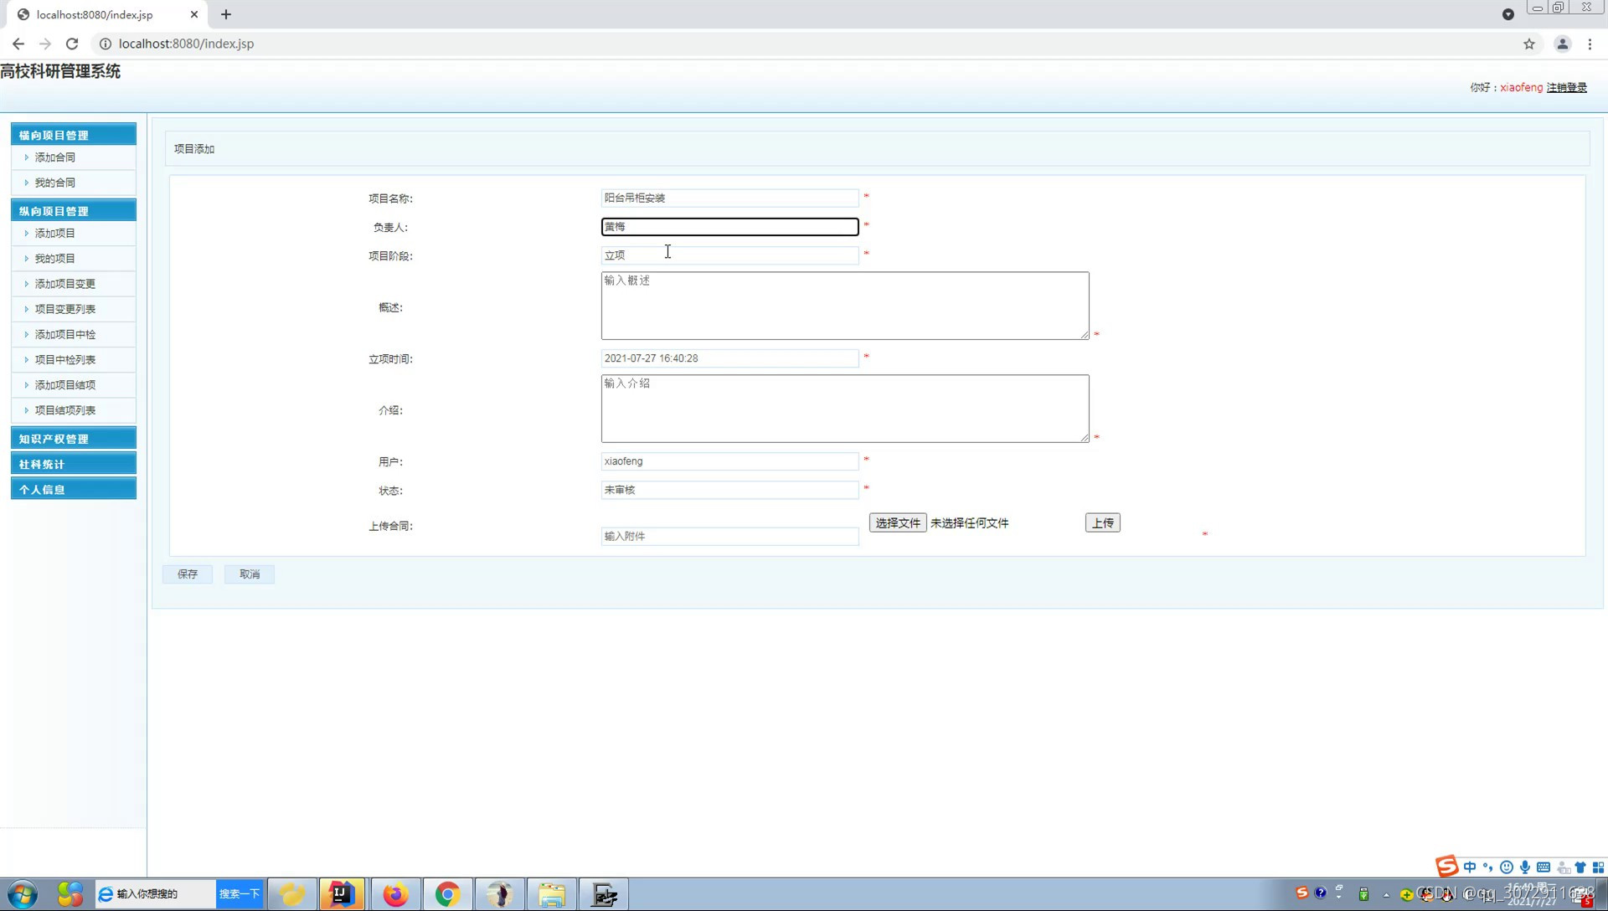The width and height of the screenshot is (1608, 911).
Task: Click the 添加合同 sidebar icon
Action: [x=56, y=157]
